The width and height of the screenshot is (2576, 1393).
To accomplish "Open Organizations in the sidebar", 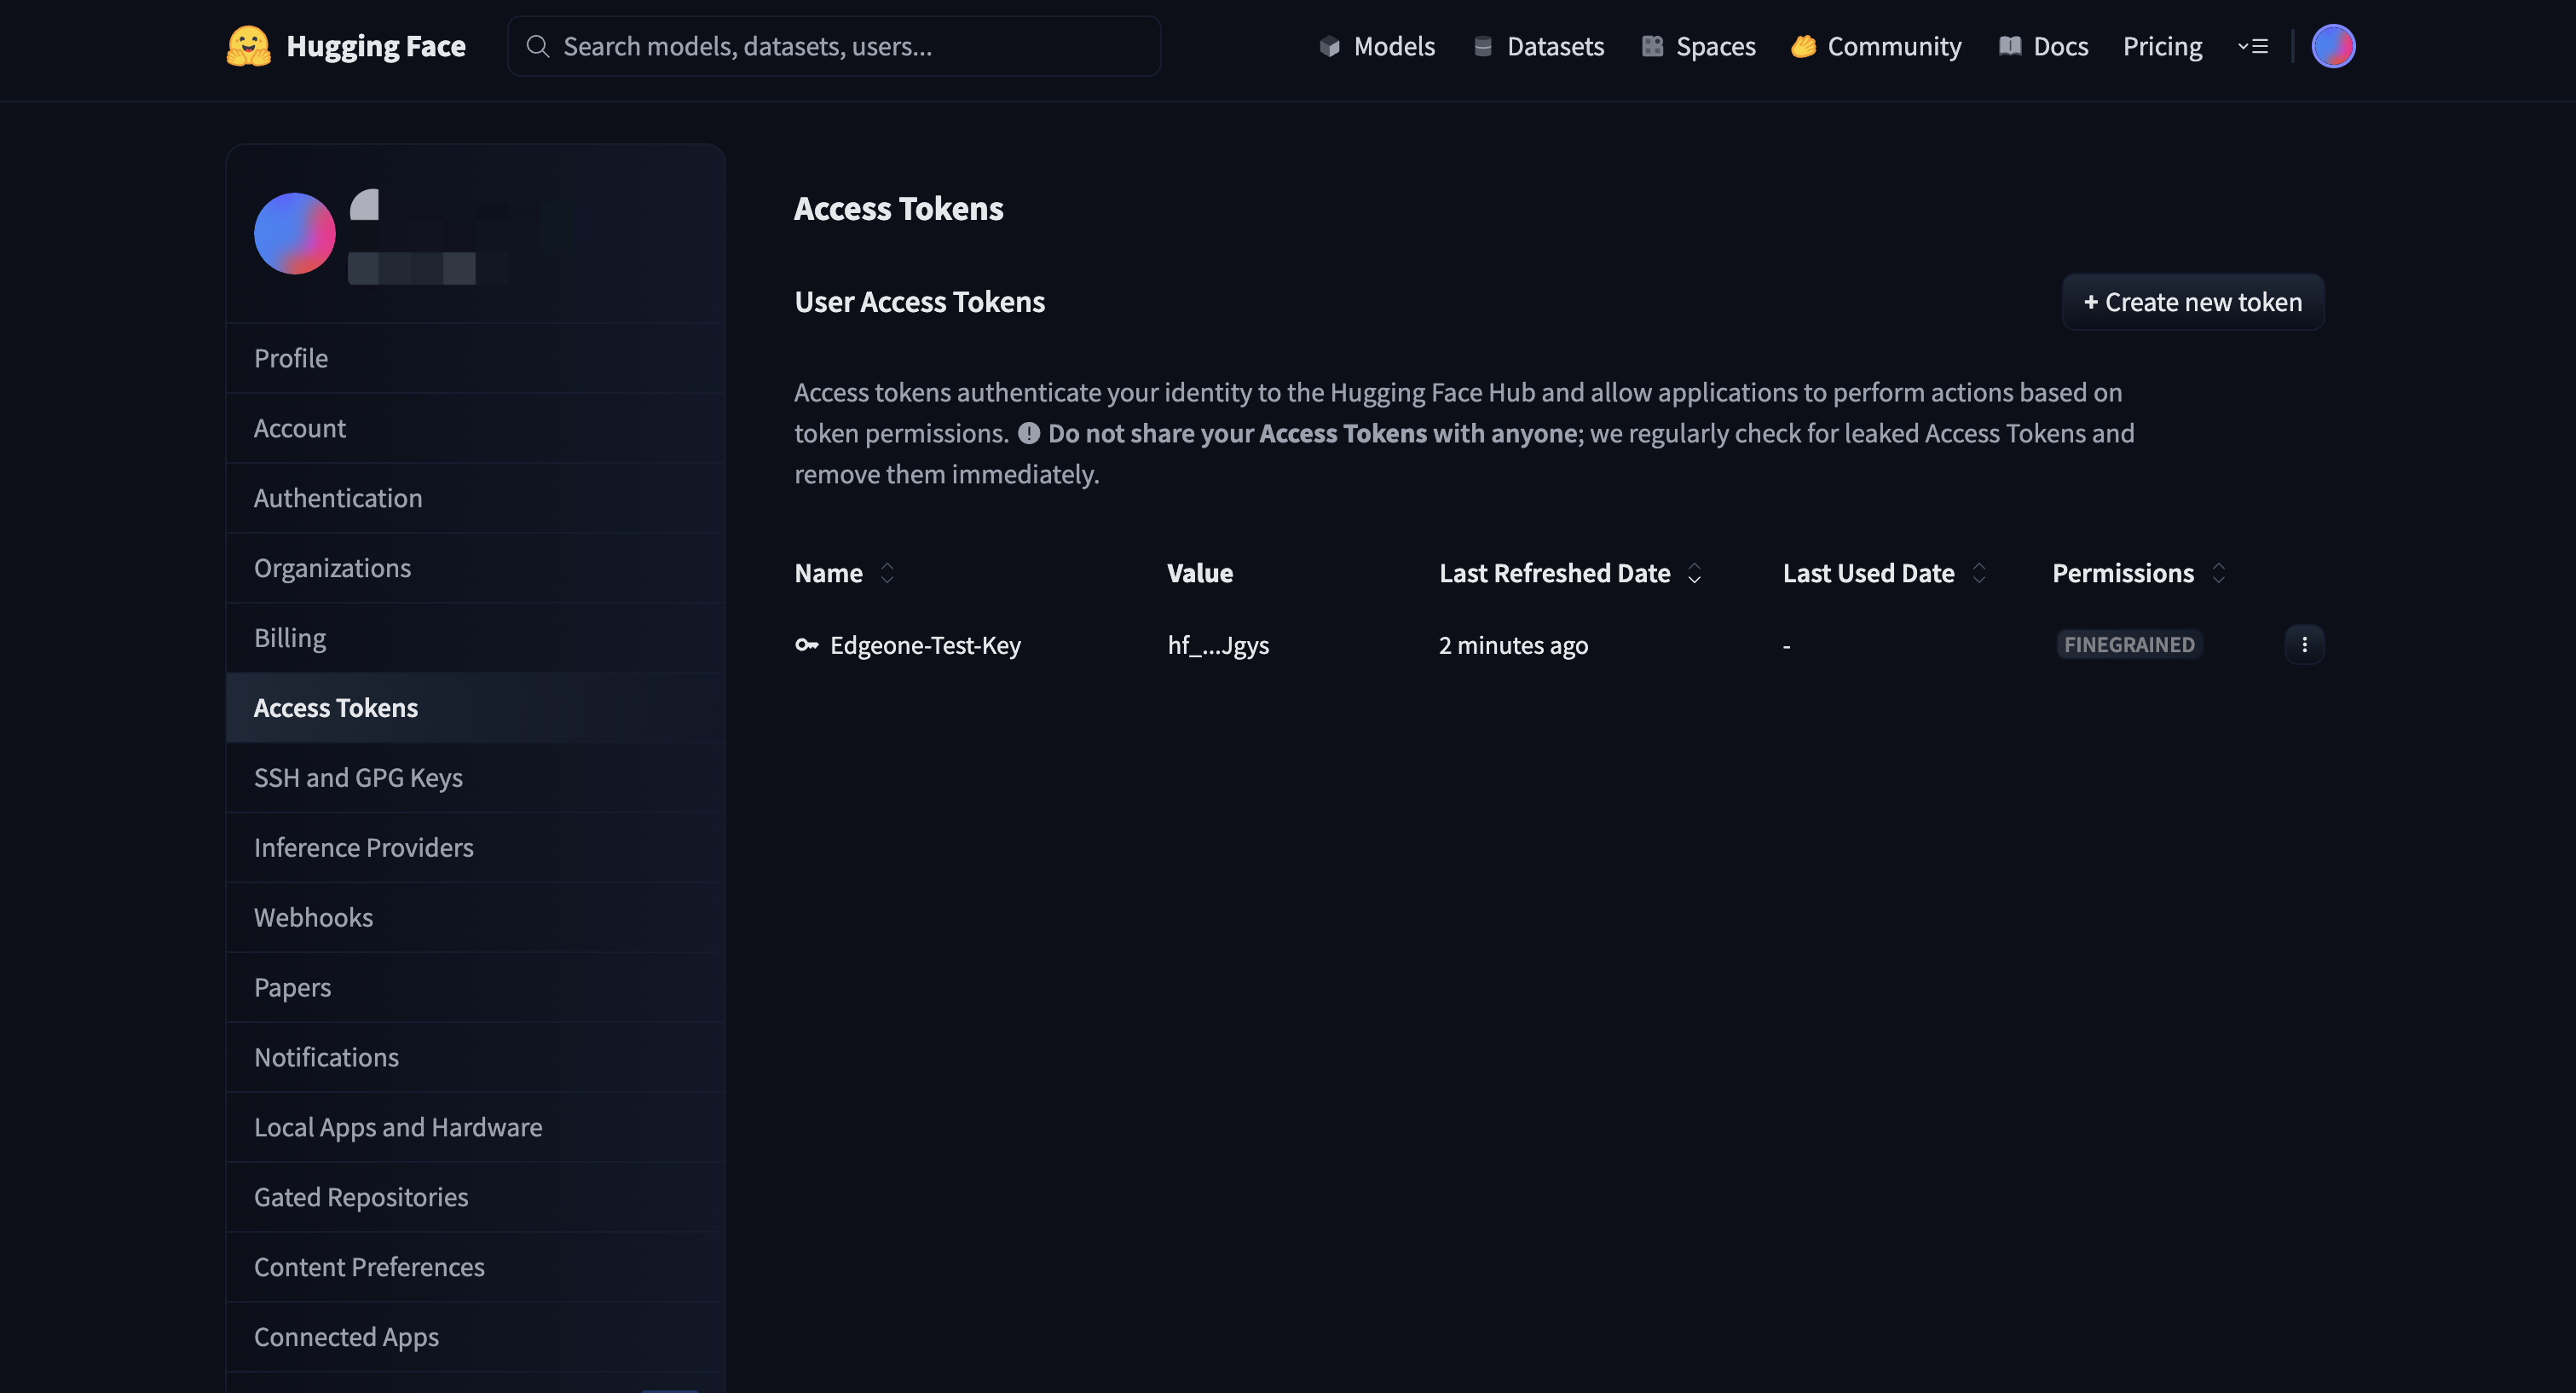I will point(476,568).
